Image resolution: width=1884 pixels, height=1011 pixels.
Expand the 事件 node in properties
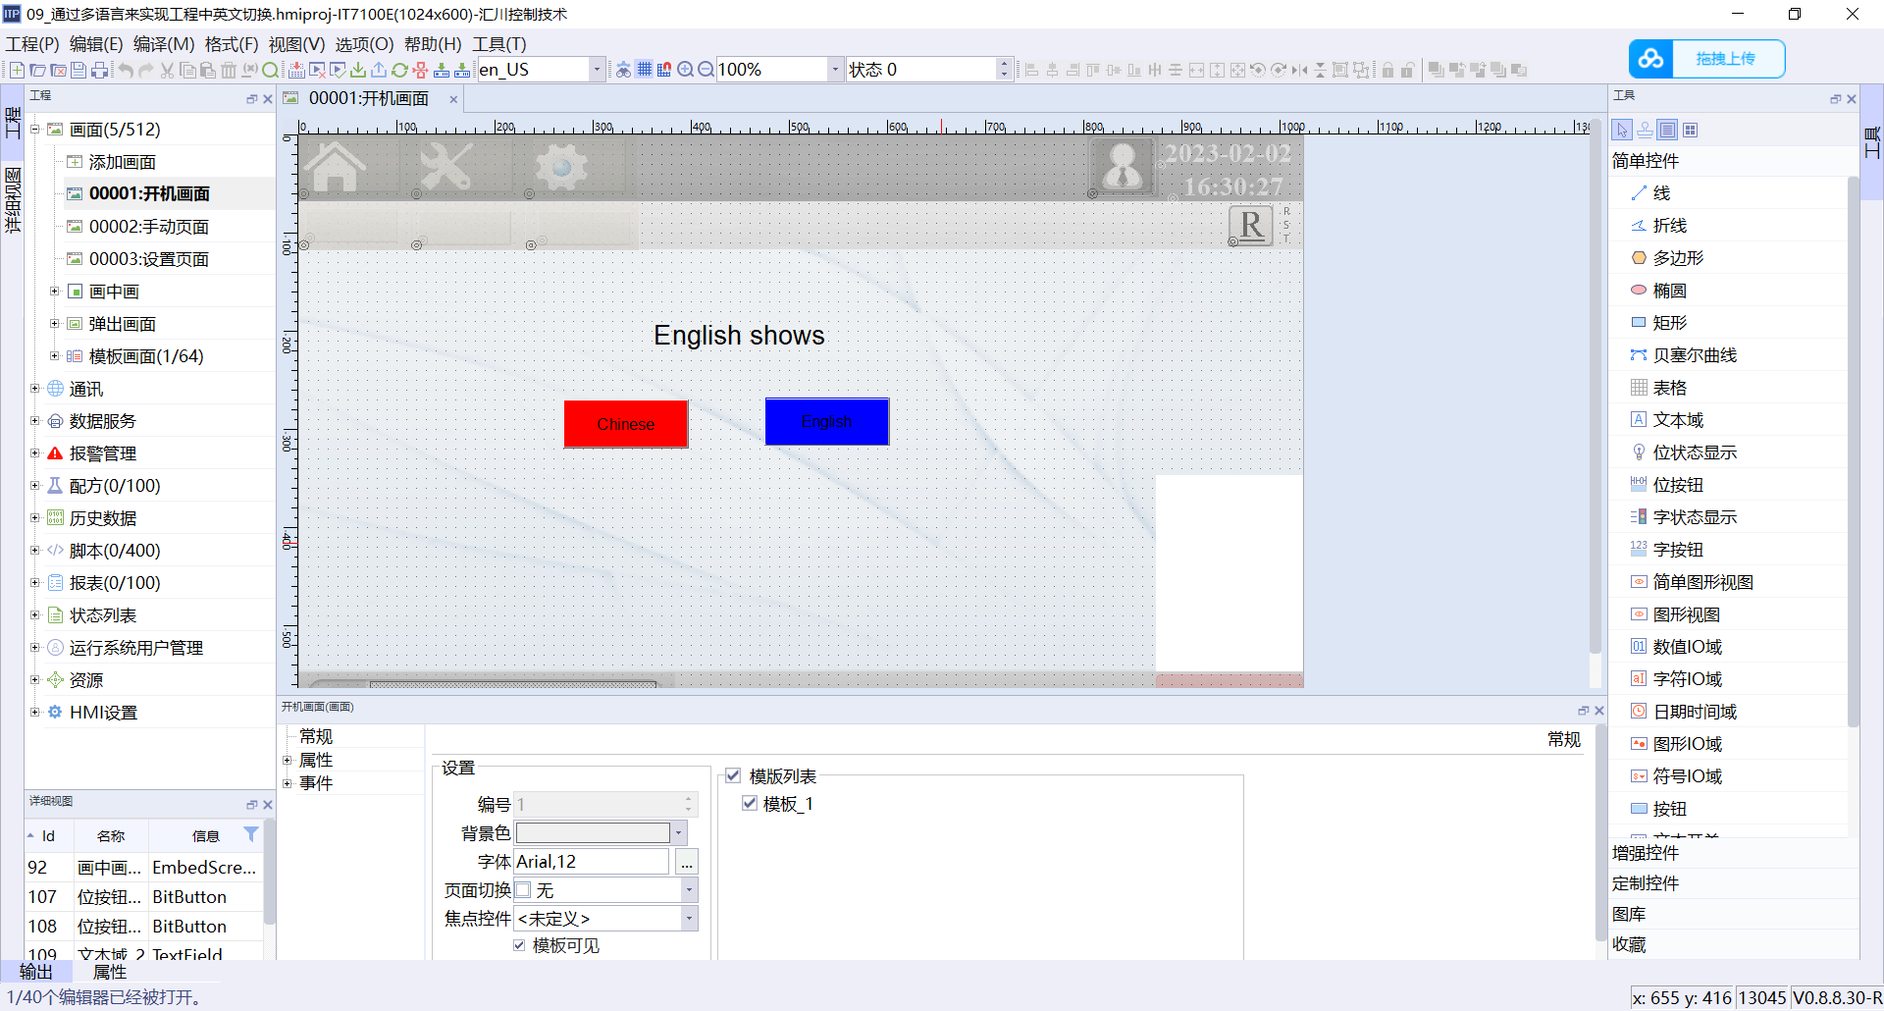click(x=288, y=783)
